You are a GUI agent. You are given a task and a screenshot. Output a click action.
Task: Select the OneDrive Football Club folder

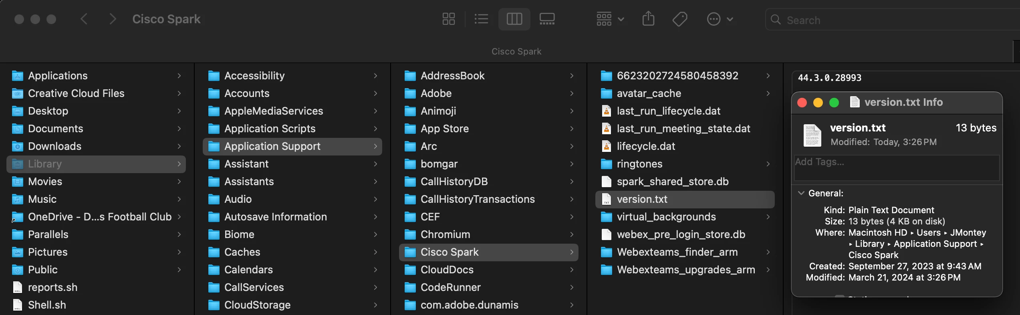pyautogui.click(x=96, y=217)
